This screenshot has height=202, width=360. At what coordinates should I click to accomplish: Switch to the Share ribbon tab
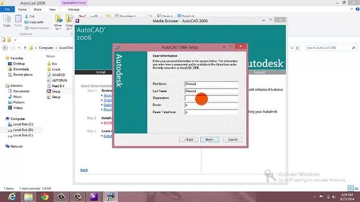pyautogui.click(x=38, y=10)
